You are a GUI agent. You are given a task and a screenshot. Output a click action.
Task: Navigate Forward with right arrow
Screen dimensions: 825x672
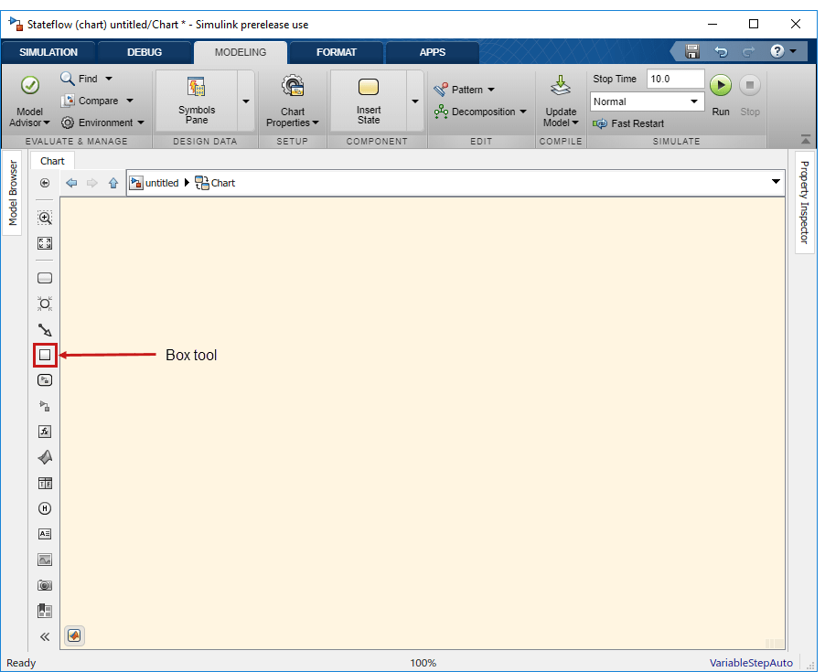92,183
